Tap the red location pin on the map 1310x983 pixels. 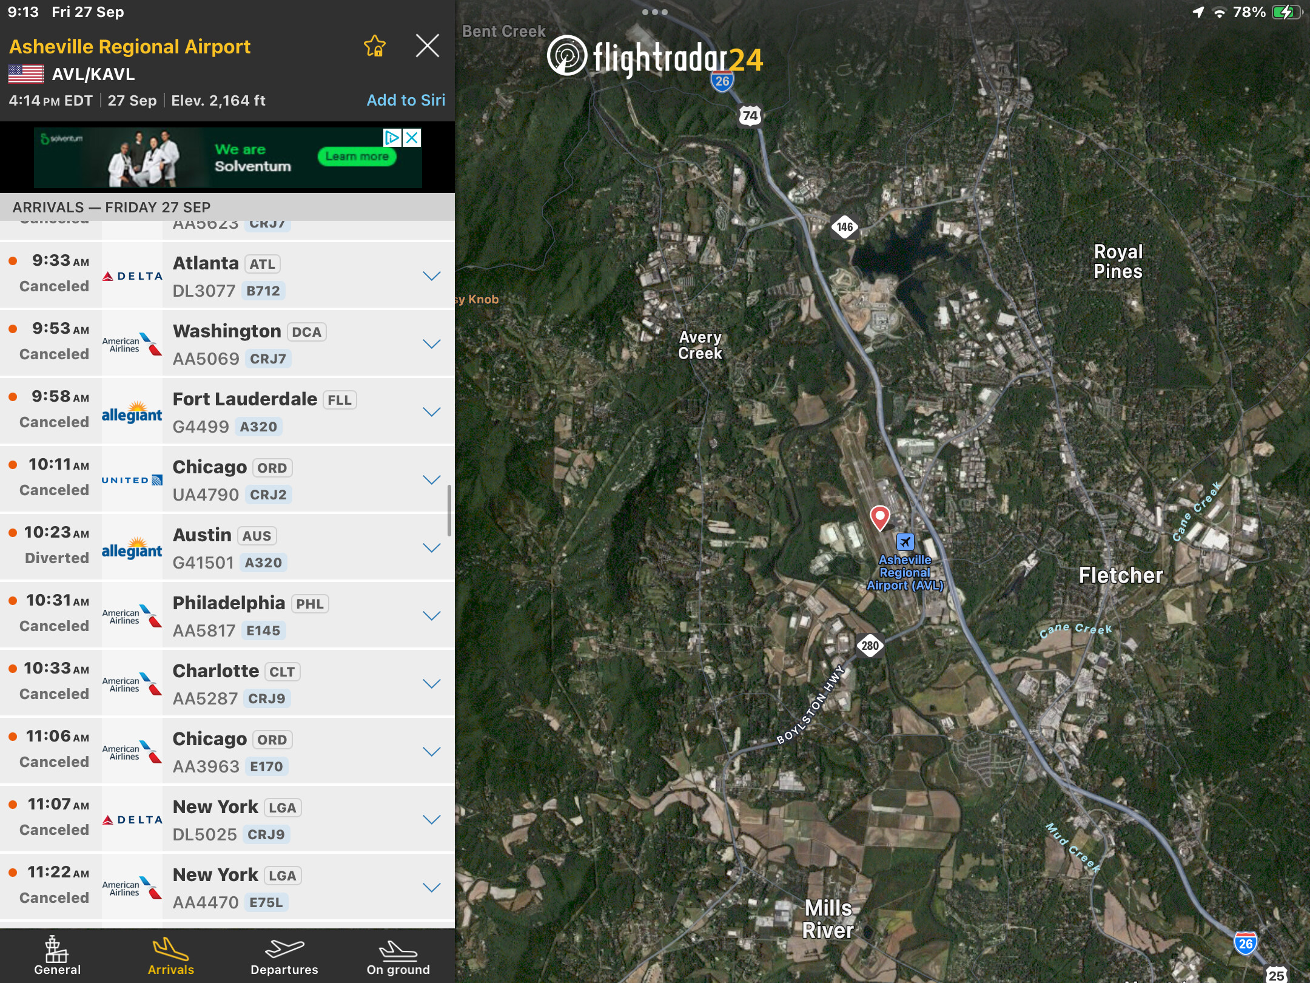point(879,517)
